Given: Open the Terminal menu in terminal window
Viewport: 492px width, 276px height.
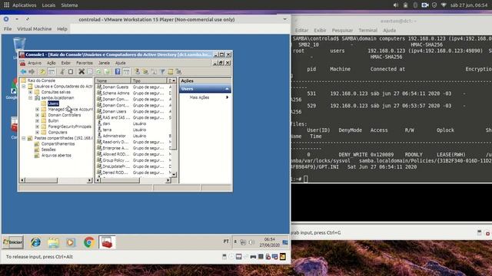Looking at the screenshot, I should point(367,31).
